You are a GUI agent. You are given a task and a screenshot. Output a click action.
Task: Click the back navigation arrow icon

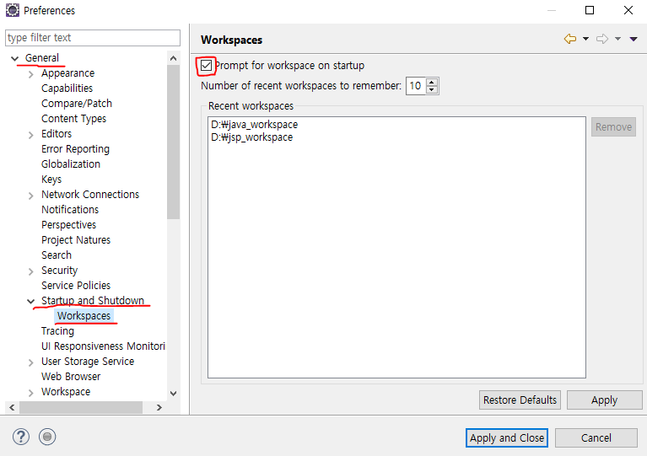(x=570, y=39)
